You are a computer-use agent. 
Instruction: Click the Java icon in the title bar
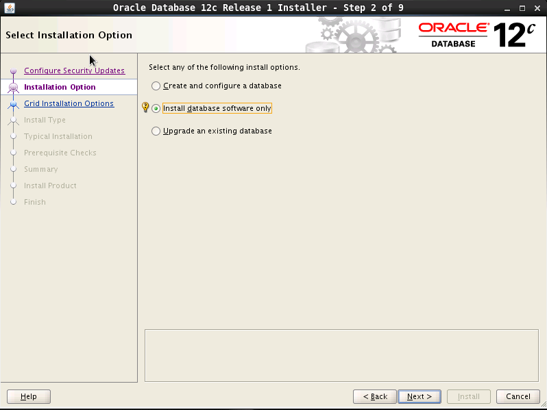click(x=9, y=8)
